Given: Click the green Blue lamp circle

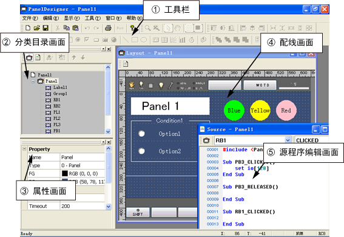Looking at the screenshot, I should coord(234,110).
